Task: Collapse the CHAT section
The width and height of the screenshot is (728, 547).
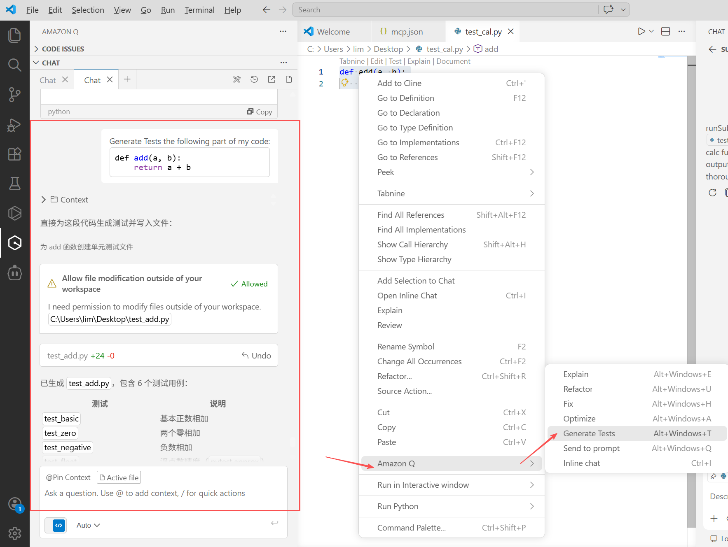Action: point(51,63)
